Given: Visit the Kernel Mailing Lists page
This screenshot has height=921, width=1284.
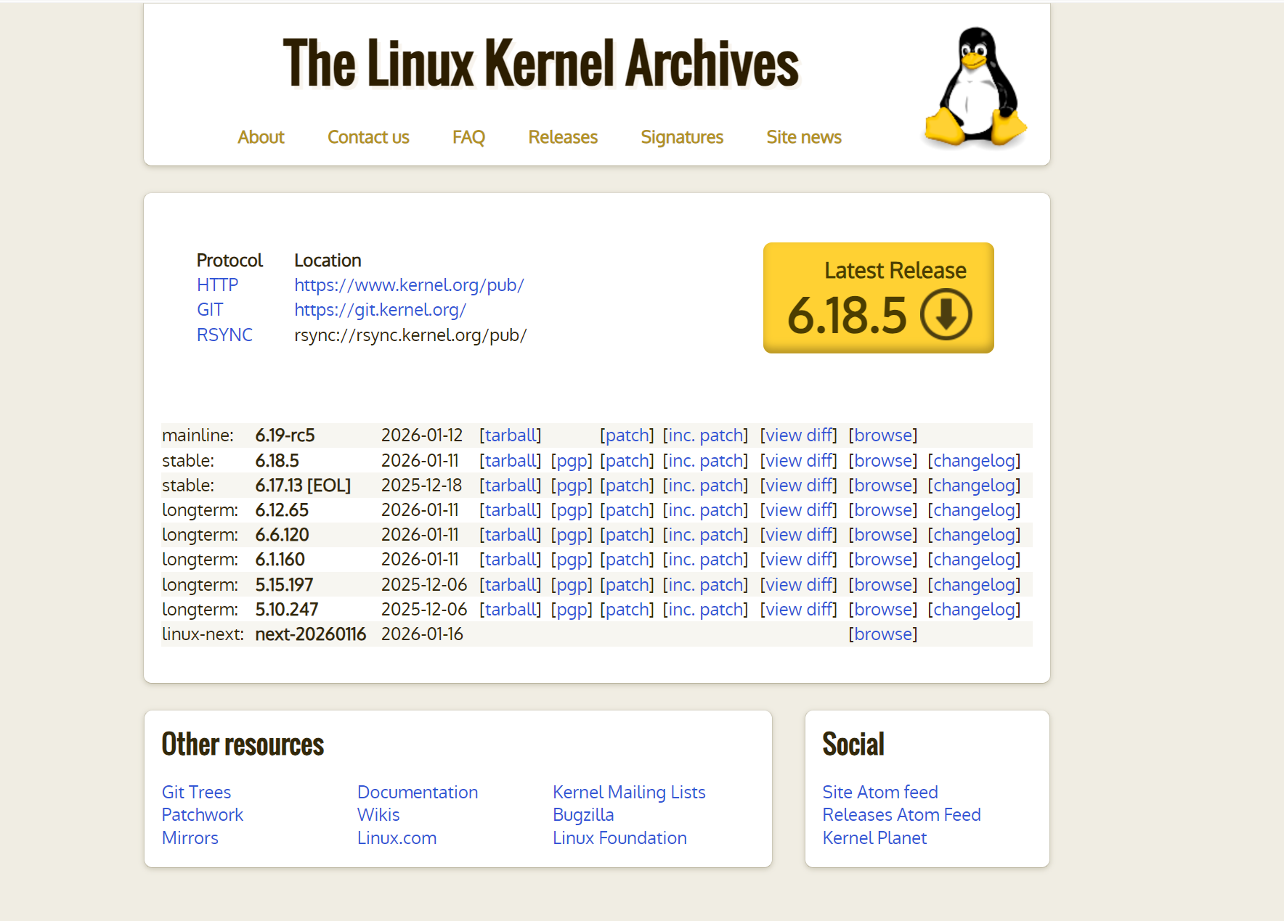Looking at the screenshot, I should click(629, 793).
